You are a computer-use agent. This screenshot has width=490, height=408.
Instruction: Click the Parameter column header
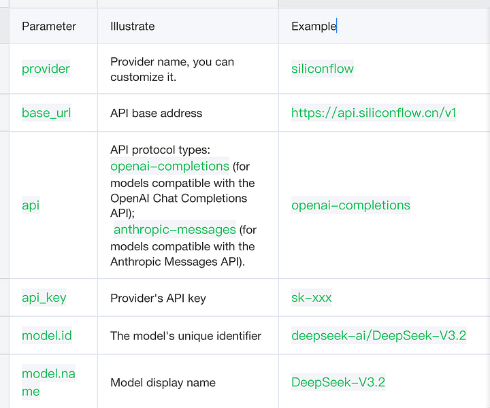pos(49,27)
